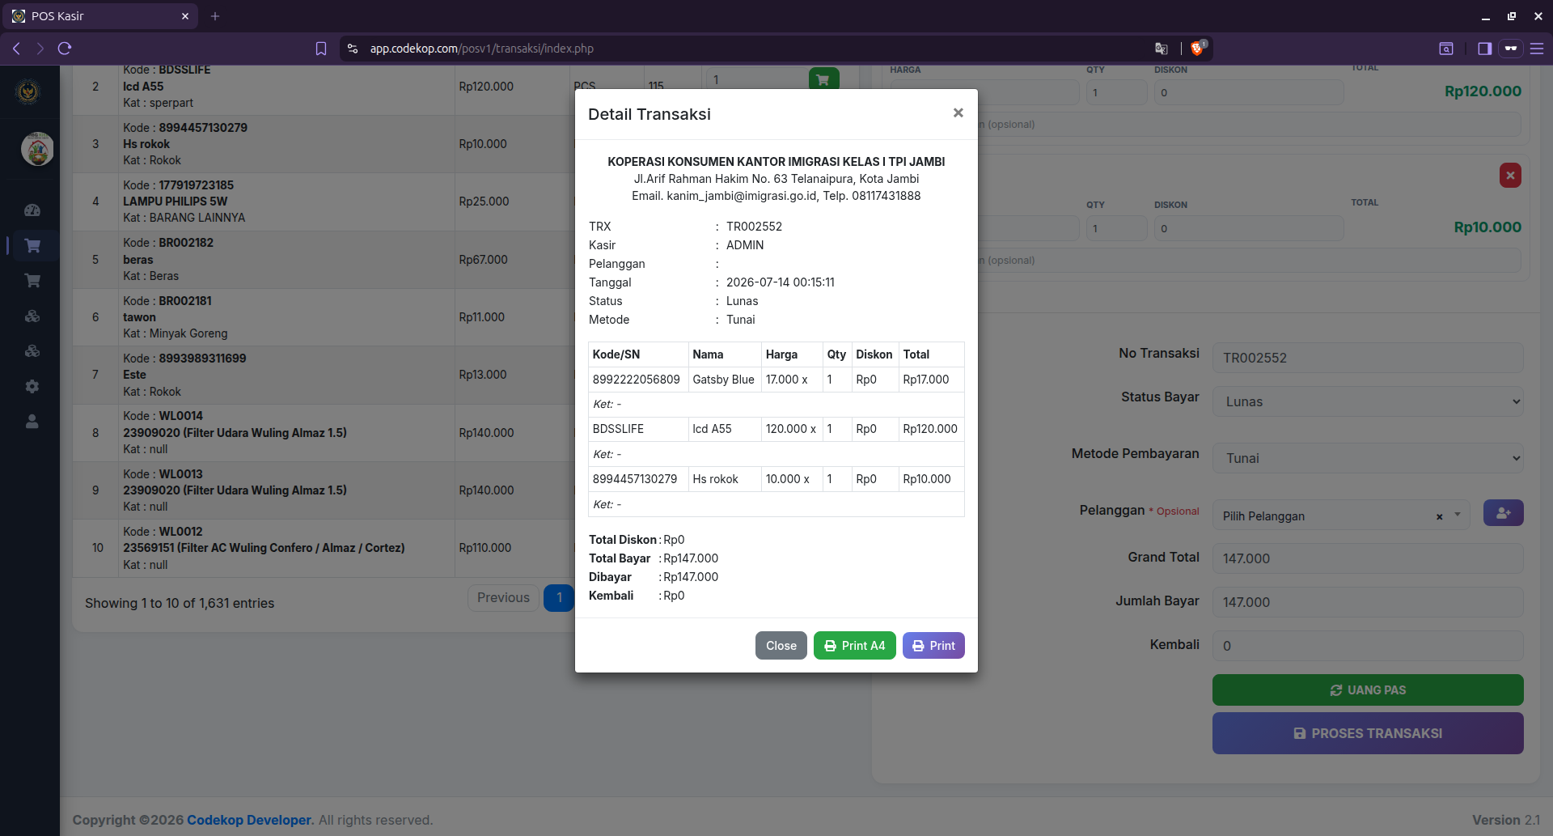
Task: Clear Pilih Pelanggan selection with x
Action: 1439,516
